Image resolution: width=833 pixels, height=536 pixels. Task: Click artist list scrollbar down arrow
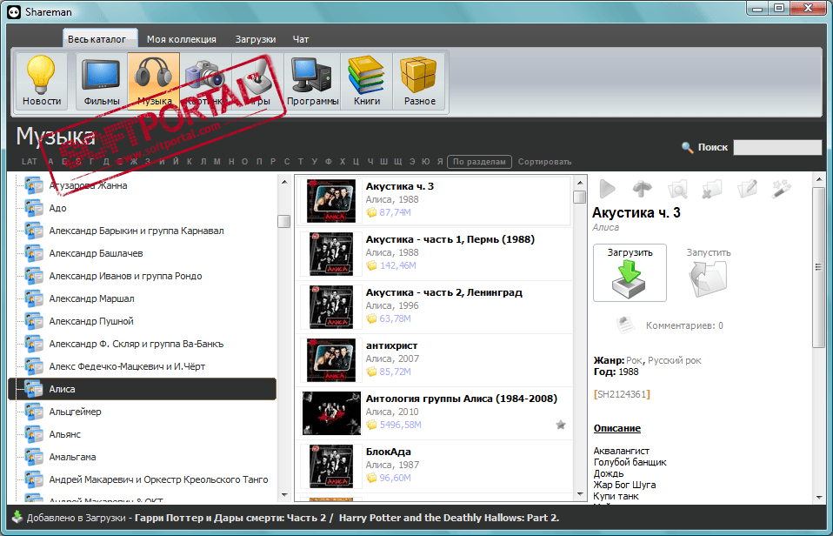tap(284, 495)
